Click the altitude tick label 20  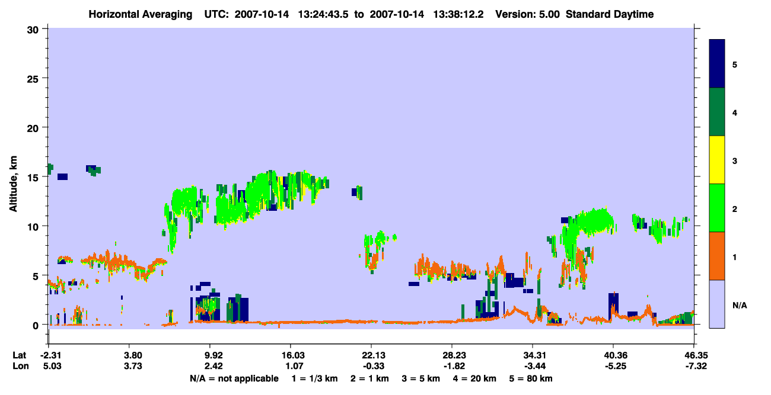[x=34, y=128]
